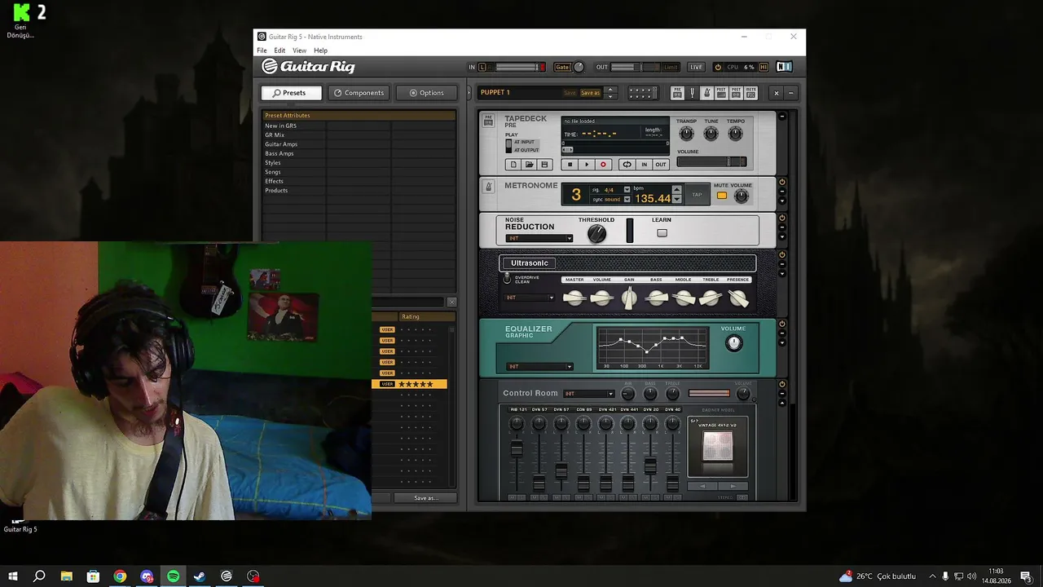The height and width of the screenshot is (587, 1043).
Task: Toggle input channel L
Action: 482,67
